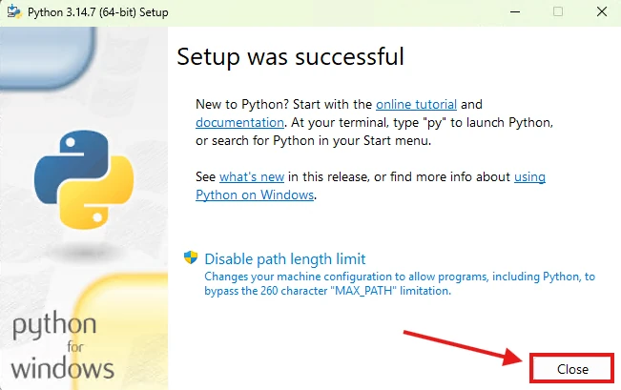The height and width of the screenshot is (390, 621).
Task: Minimize the Python Setup window
Action: pyautogui.click(x=515, y=11)
